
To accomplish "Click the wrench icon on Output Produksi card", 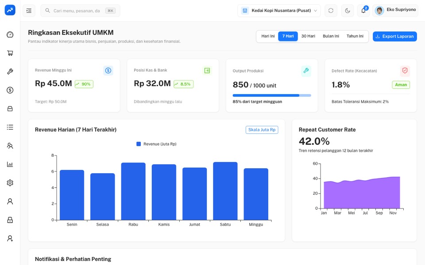I will (306, 71).
